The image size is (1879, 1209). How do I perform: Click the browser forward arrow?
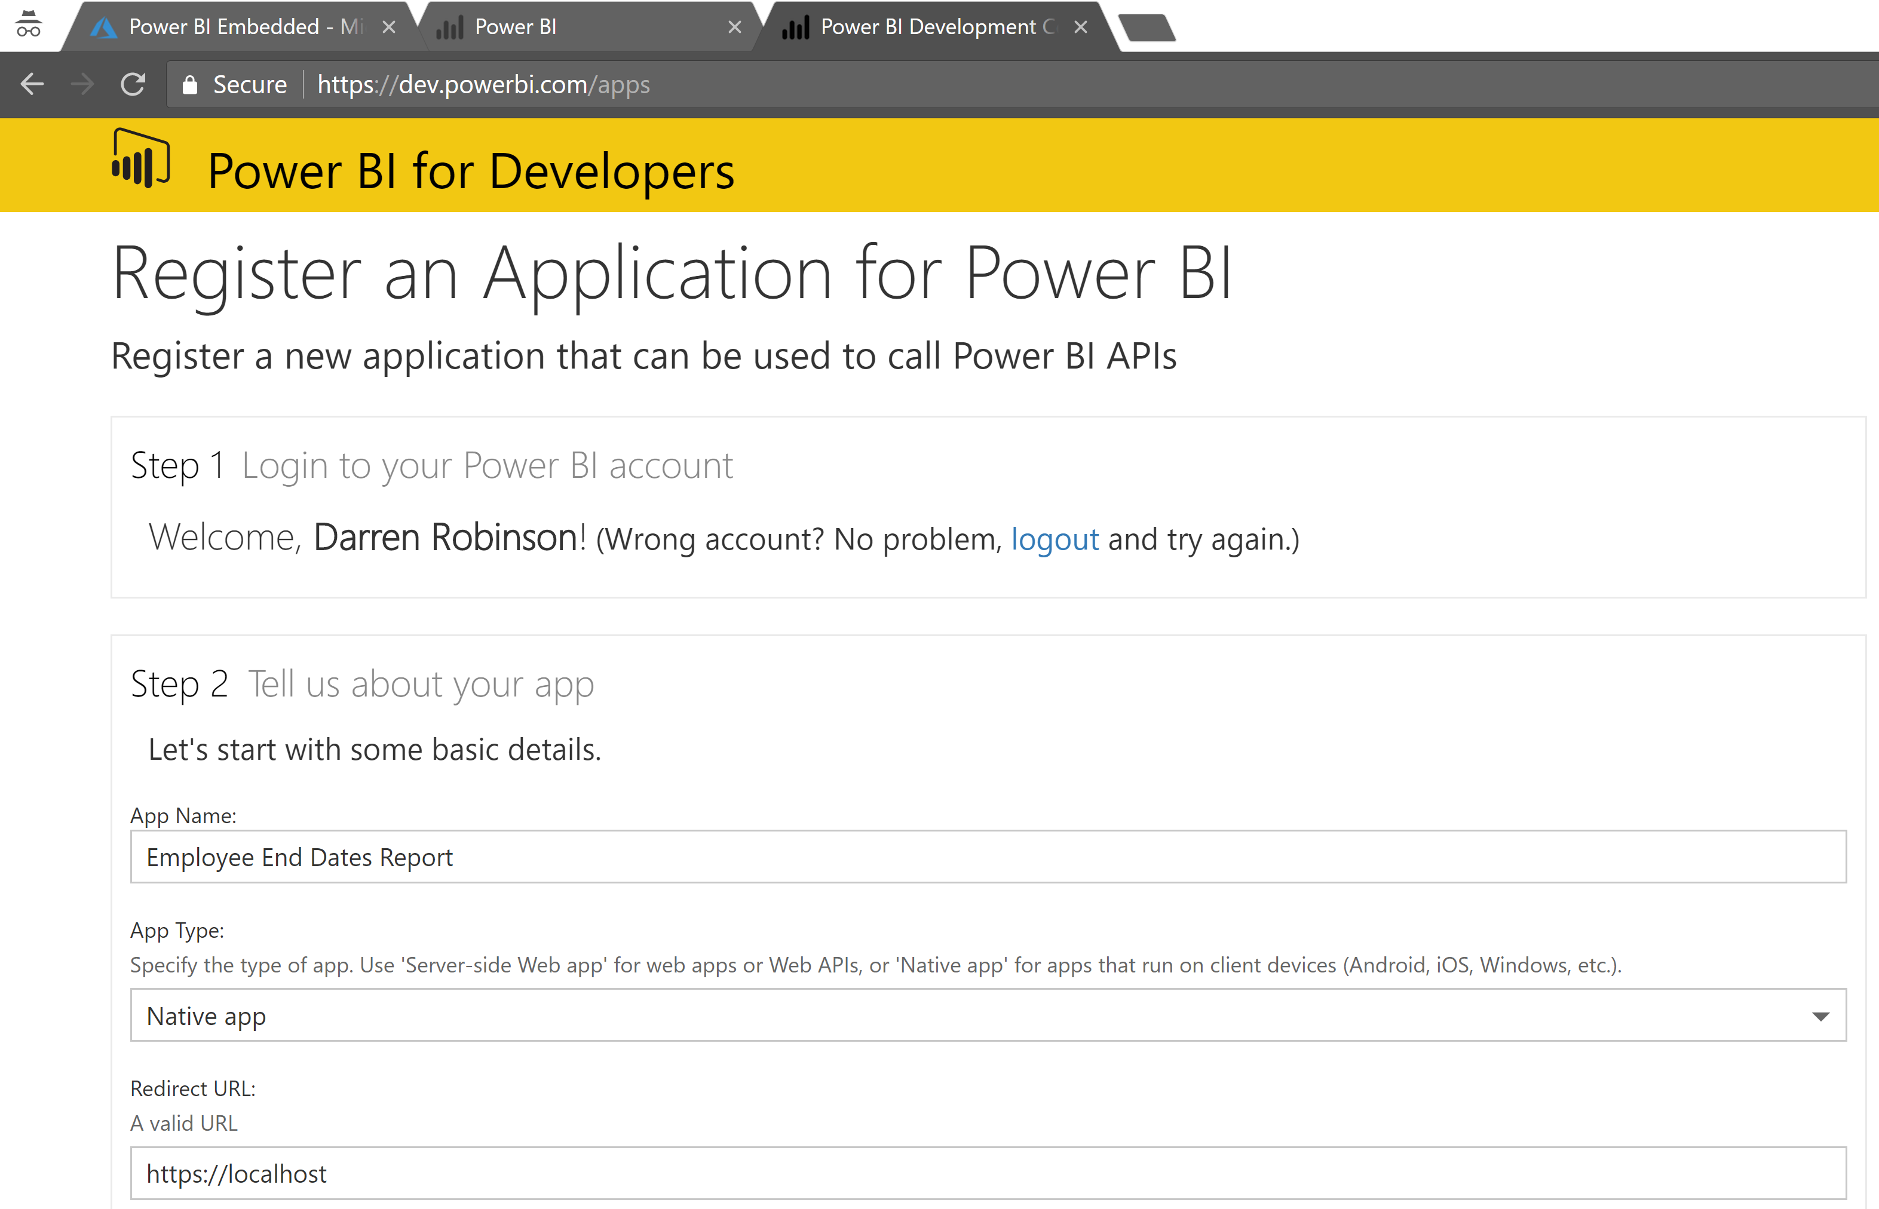coord(82,84)
